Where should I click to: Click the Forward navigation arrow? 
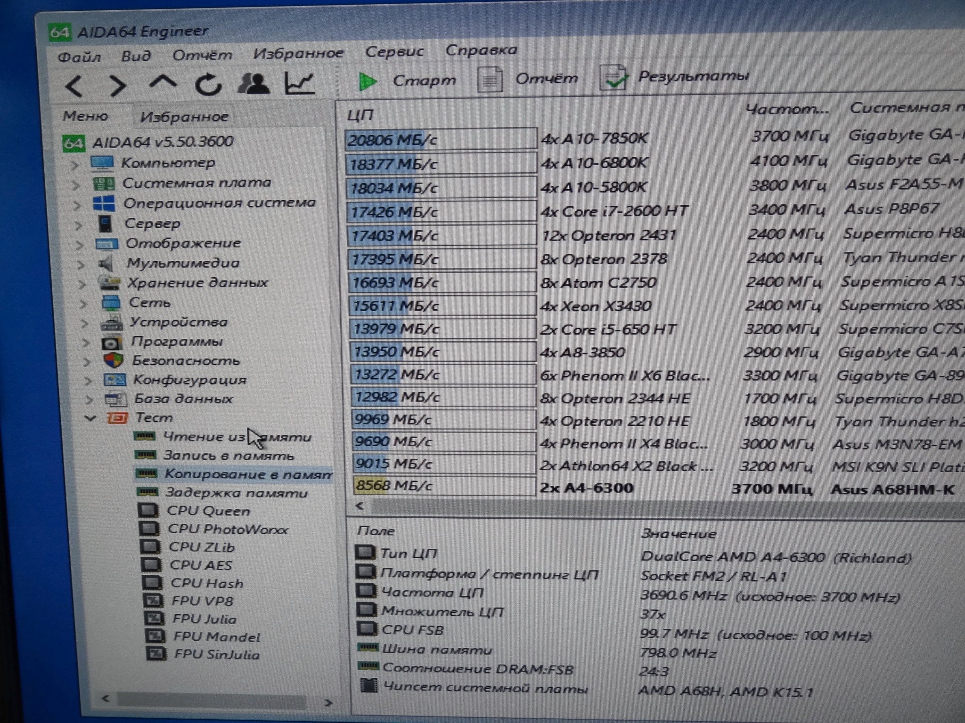tap(117, 86)
